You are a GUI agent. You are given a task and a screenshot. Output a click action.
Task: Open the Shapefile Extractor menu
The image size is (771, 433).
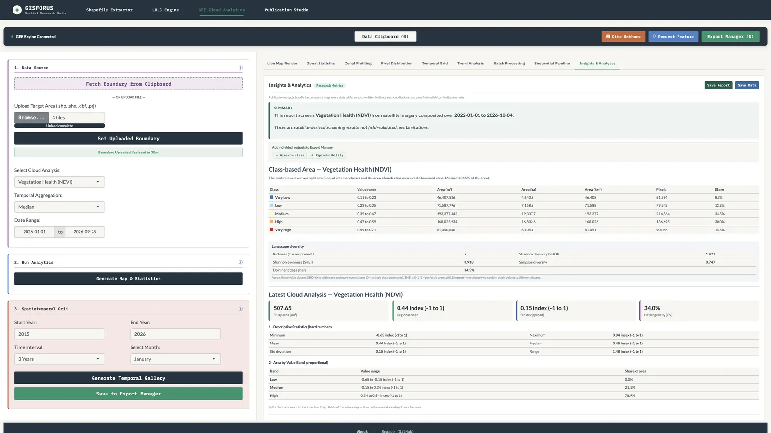click(x=109, y=10)
